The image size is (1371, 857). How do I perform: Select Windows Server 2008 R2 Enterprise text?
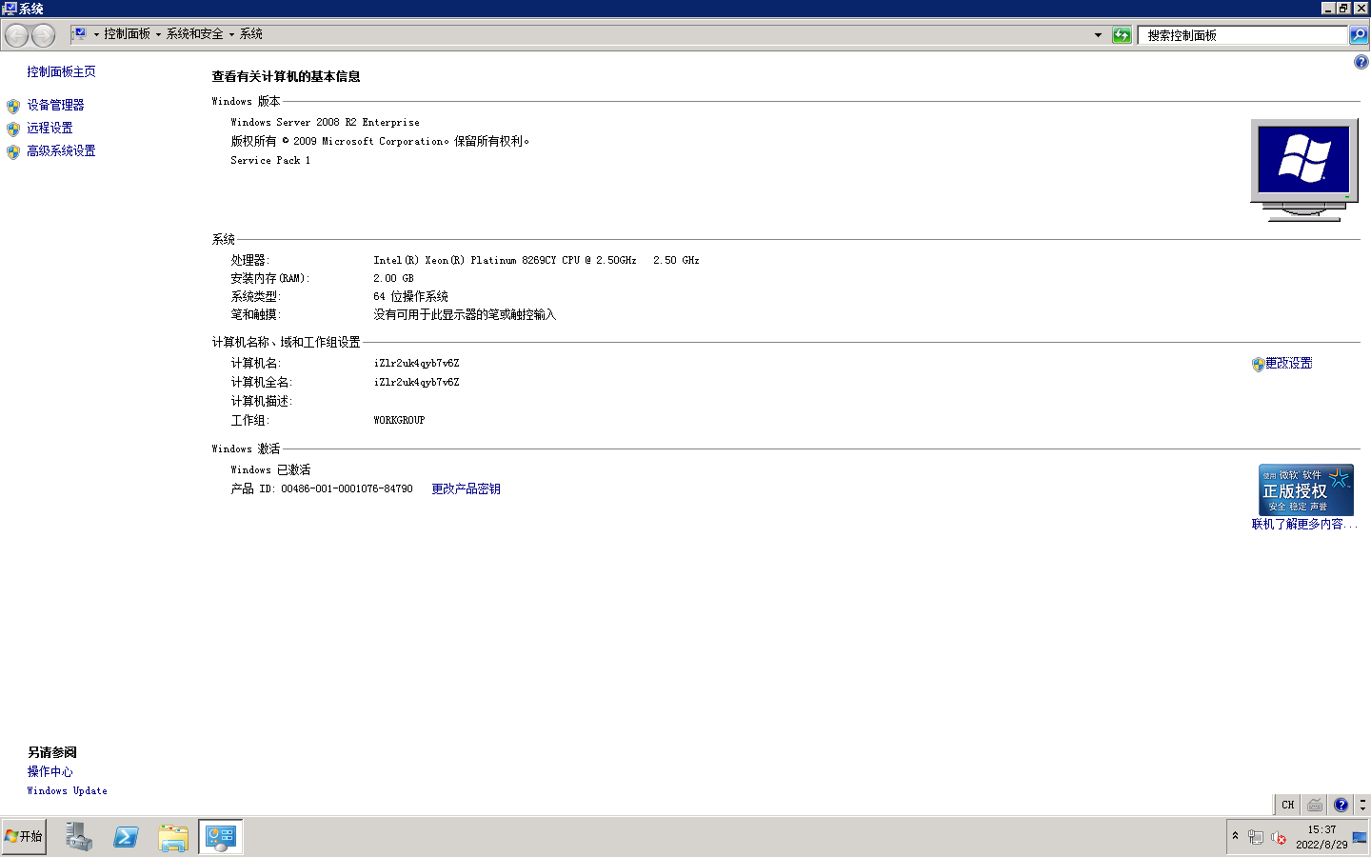pos(325,122)
